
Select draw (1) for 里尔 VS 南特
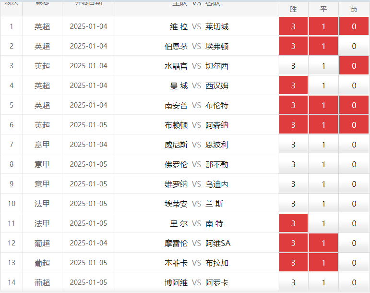(x=323, y=223)
